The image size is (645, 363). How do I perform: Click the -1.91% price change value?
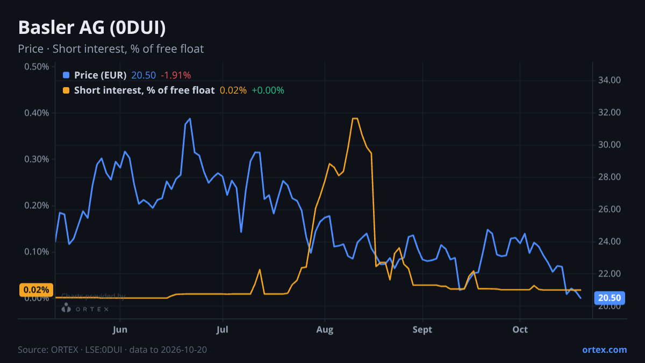(x=176, y=75)
